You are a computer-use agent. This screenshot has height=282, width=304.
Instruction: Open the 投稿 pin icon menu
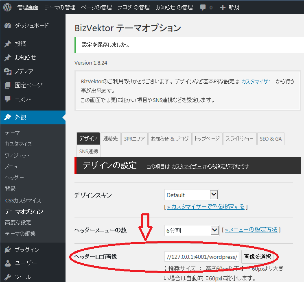[8, 44]
